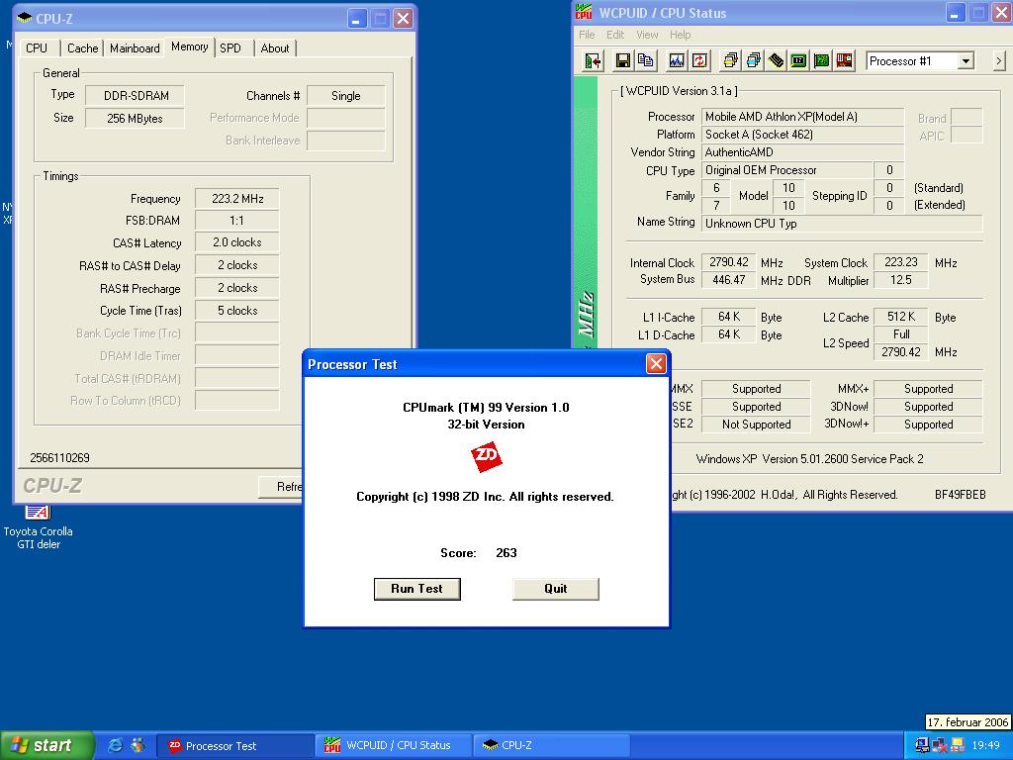Switch to the Cache tab in CPU-Z
Viewport: 1013px width, 760px height.
click(83, 47)
